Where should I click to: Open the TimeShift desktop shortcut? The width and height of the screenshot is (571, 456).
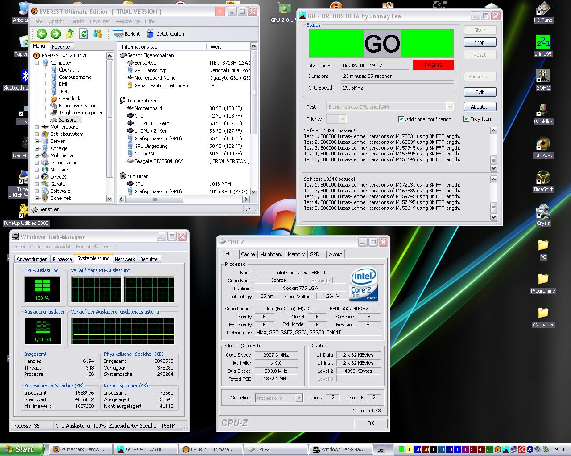(x=543, y=182)
